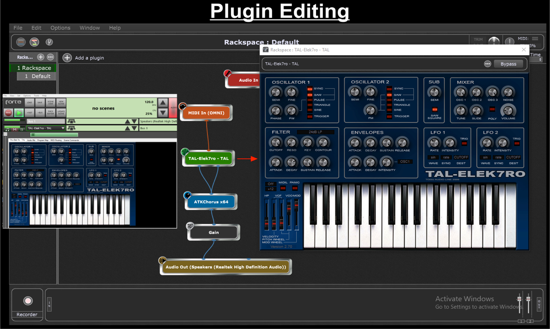Viewport: 550px width, 329px height.
Task: Click the TRIM knob in top bar
Action: [494, 41]
